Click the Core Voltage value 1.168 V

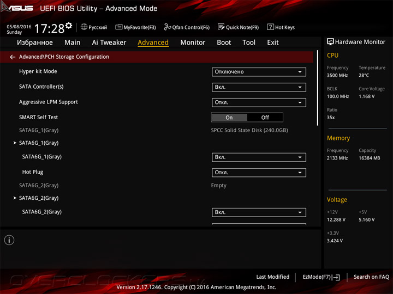[367, 96]
